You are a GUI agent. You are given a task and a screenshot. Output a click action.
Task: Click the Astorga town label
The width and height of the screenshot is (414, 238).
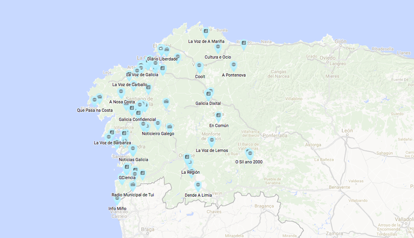coord(313,145)
